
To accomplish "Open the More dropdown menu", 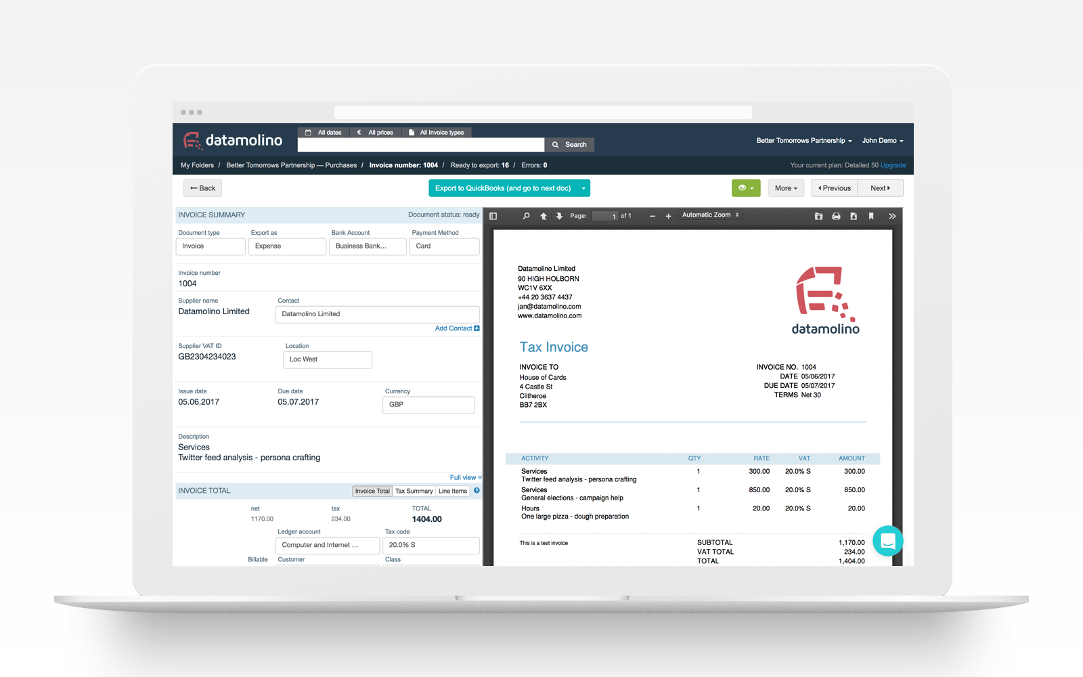I will (786, 188).
